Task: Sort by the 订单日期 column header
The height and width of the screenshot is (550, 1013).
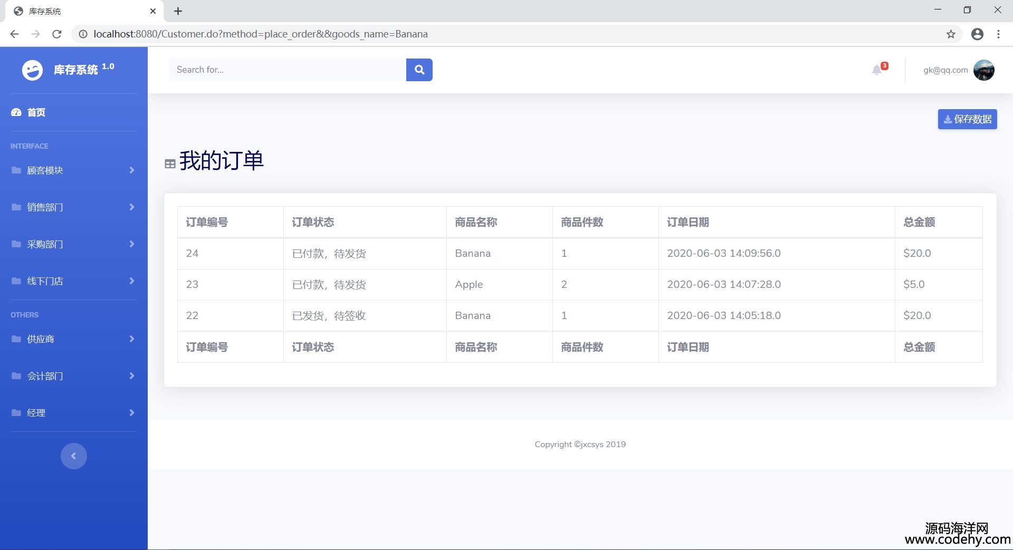Action: (687, 222)
